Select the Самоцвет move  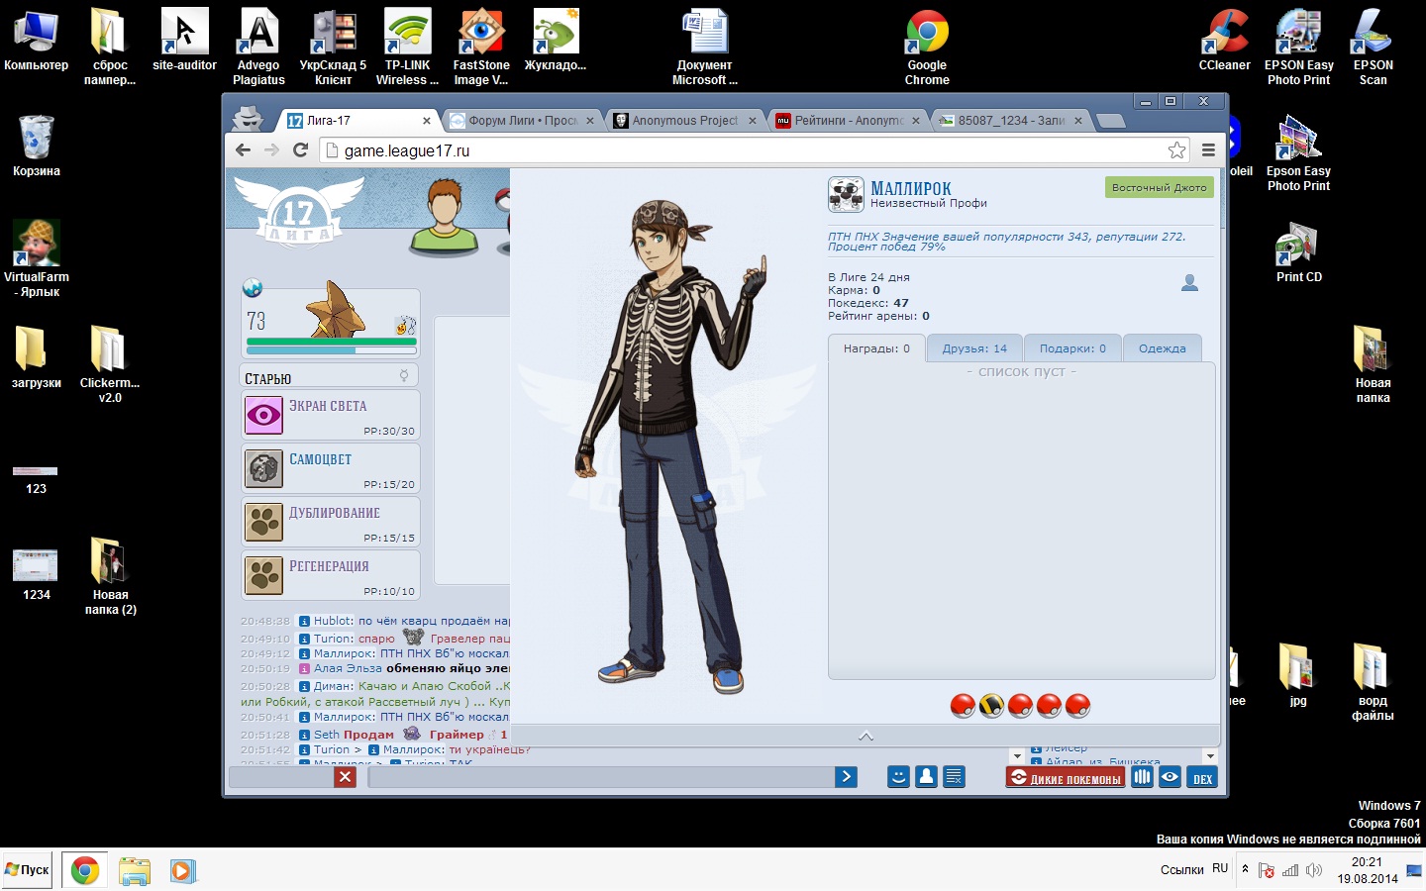coord(331,468)
